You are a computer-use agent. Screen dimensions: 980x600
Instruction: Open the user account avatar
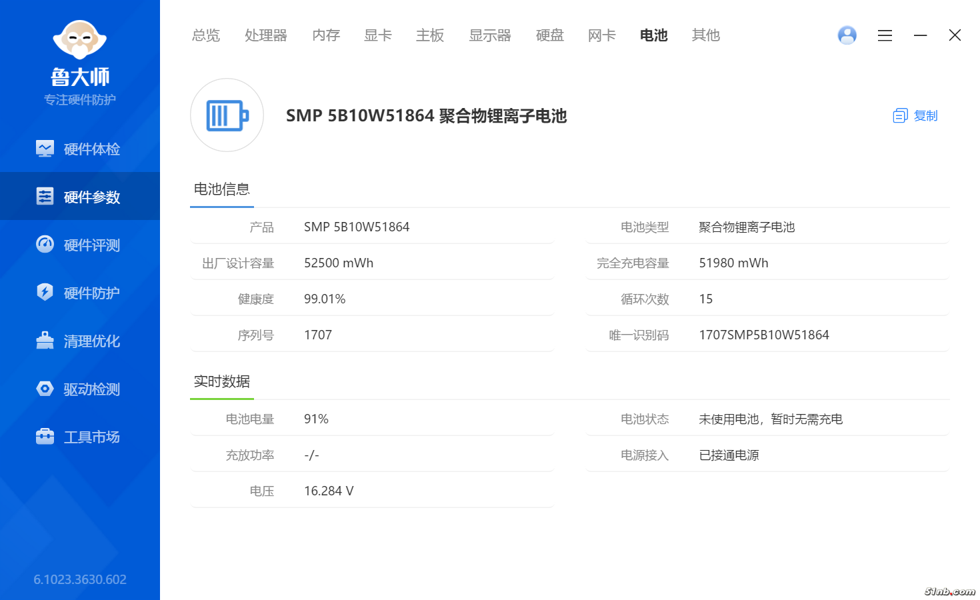[847, 35]
